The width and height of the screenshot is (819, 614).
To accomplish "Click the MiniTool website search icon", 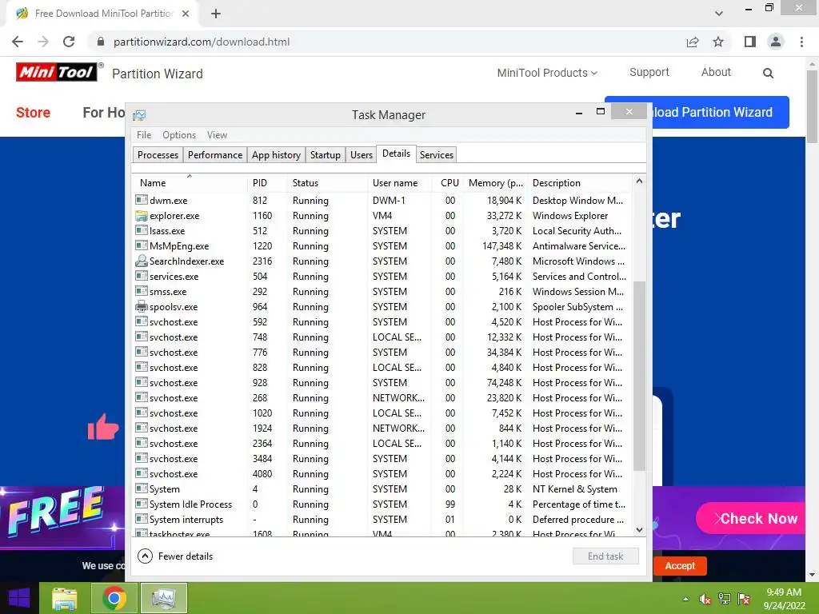I will (768, 73).
